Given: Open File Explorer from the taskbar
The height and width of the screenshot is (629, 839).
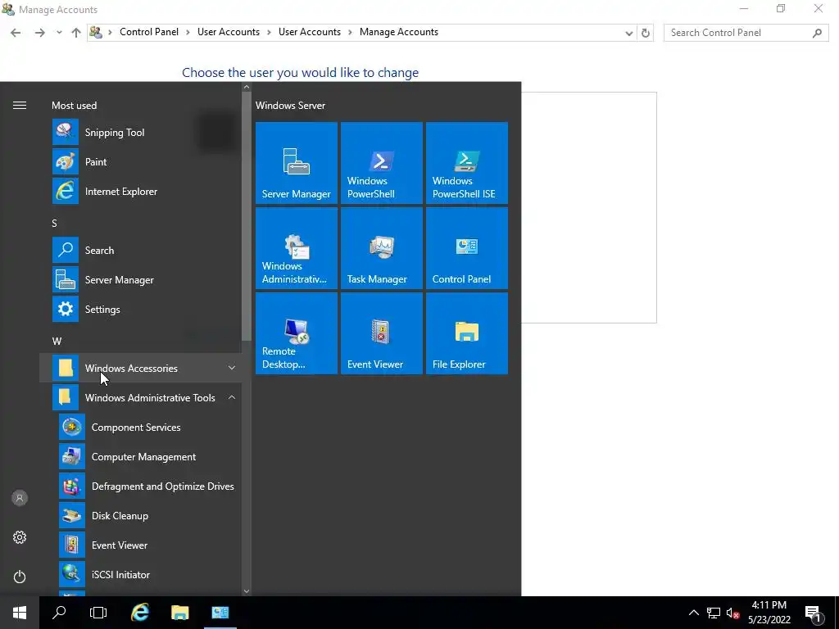Looking at the screenshot, I should pos(179,613).
